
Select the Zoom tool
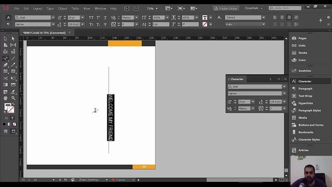click(13, 98)
